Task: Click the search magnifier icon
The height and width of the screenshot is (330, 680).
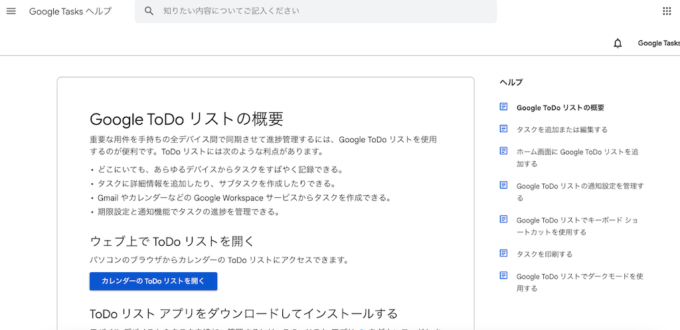Action: coord(149,11)
